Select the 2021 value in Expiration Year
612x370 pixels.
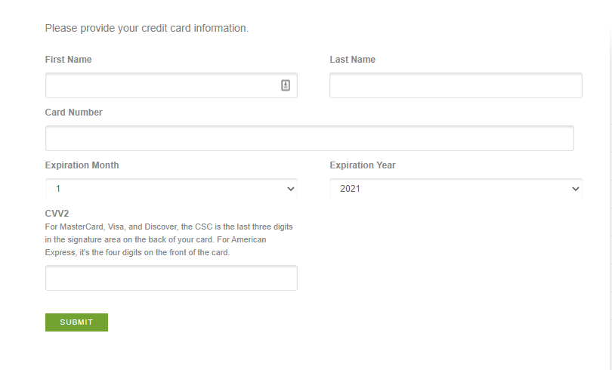(350, 189)
